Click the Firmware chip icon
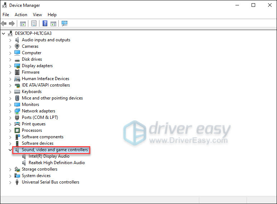277x204 pixels. click(17, 72)
